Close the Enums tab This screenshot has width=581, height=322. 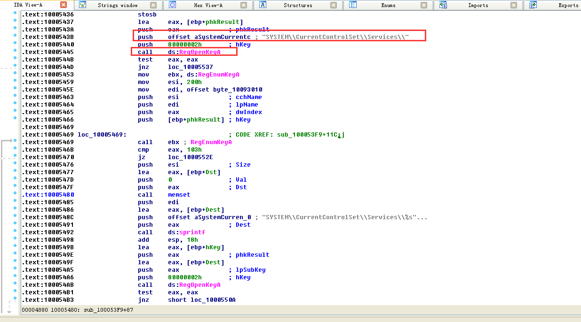424,5
